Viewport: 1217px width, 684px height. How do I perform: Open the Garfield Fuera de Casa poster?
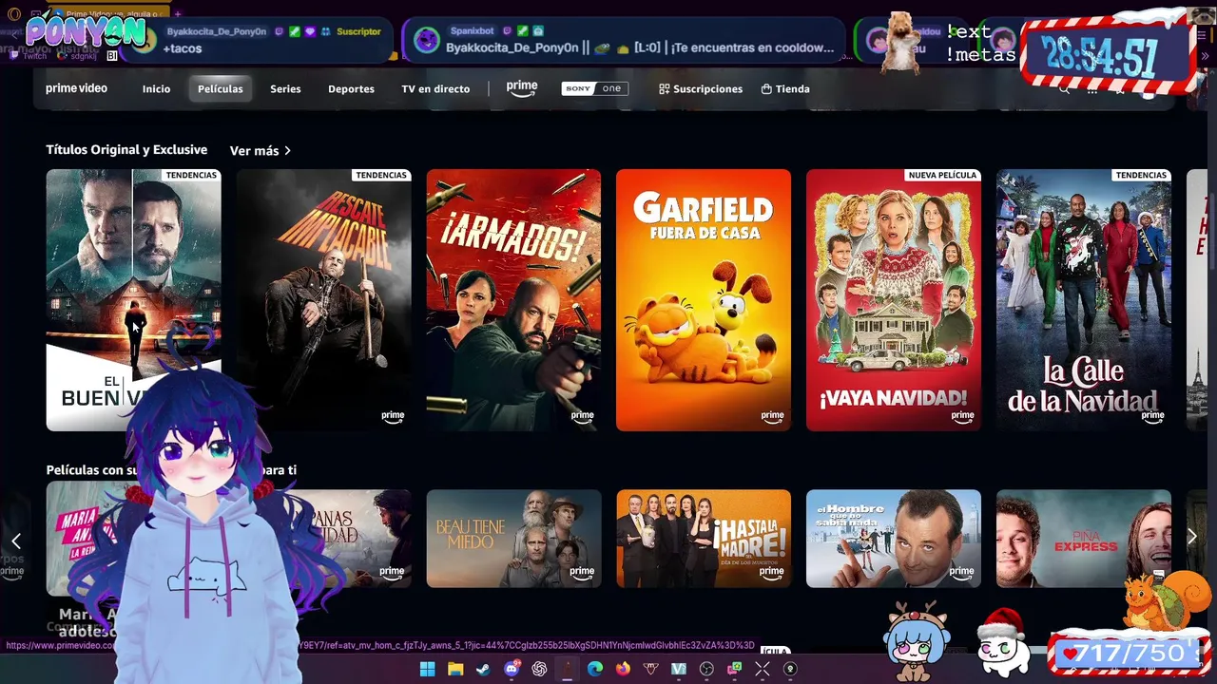[x=704, y=300]
